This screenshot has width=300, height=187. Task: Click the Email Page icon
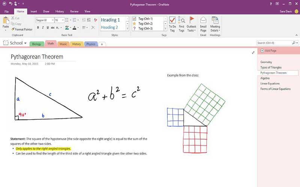tap(203, 22)
